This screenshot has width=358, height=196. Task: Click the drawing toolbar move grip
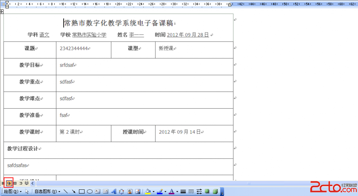(2, 191)
